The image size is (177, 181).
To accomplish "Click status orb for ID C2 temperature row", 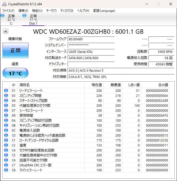I will (6, 145).
